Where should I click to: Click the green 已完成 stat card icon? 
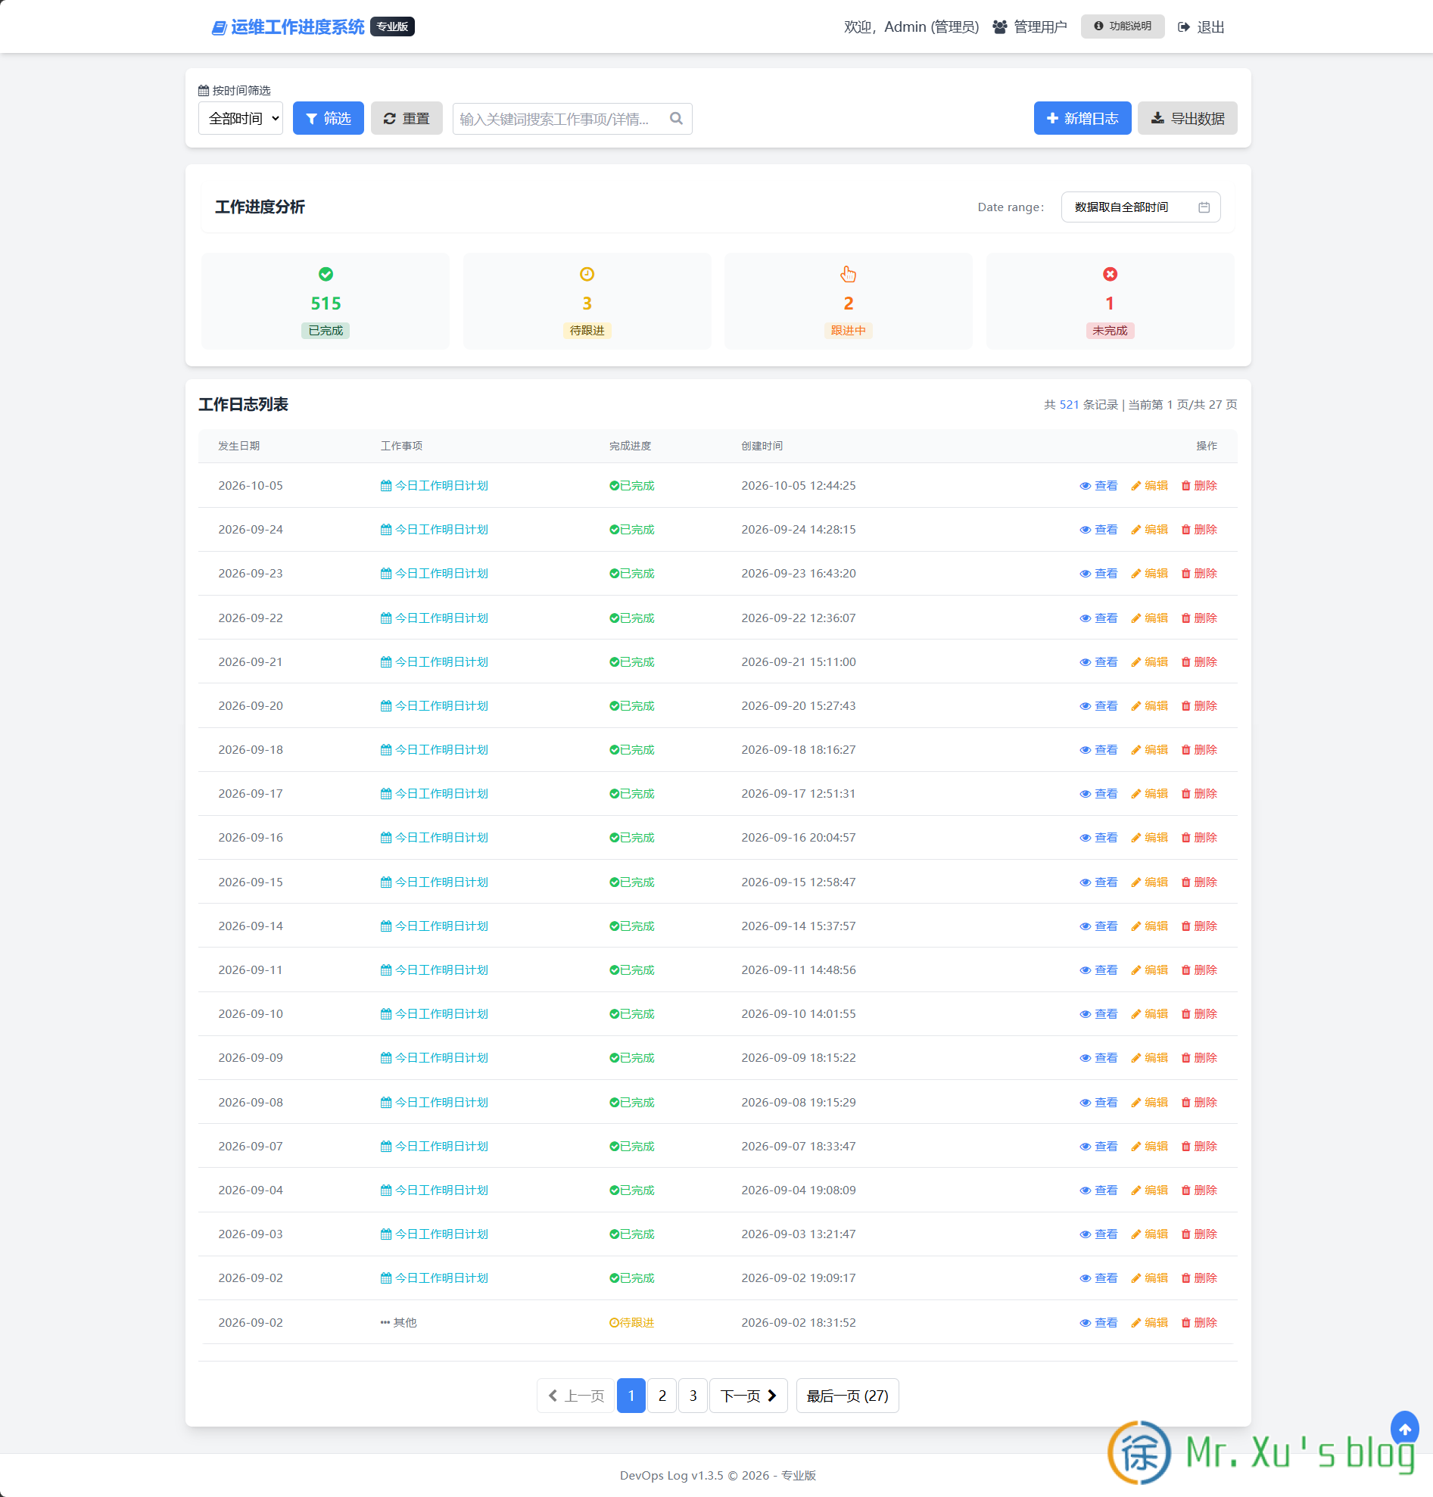click(x=326, y=274)
